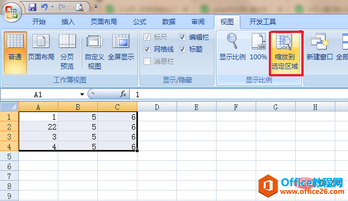This screenshot has height=201, width=348.
Task: Open the 开发工具 tab
Action: click(x=263, y=22)
